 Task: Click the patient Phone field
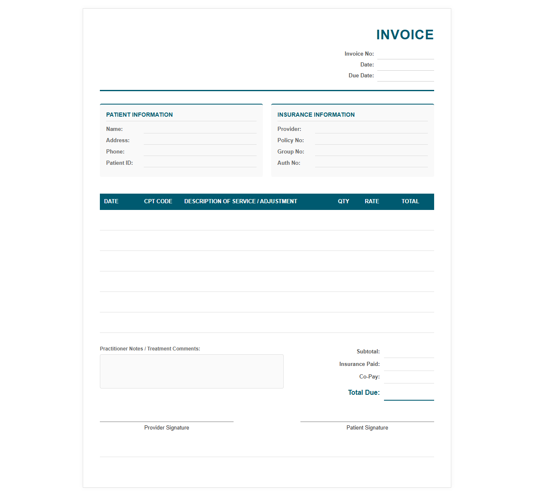[200, 152]
